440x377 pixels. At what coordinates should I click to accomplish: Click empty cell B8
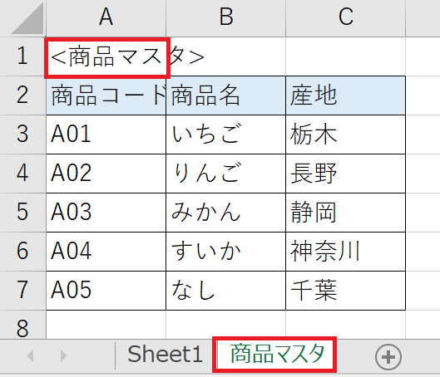tap(226, 325)
